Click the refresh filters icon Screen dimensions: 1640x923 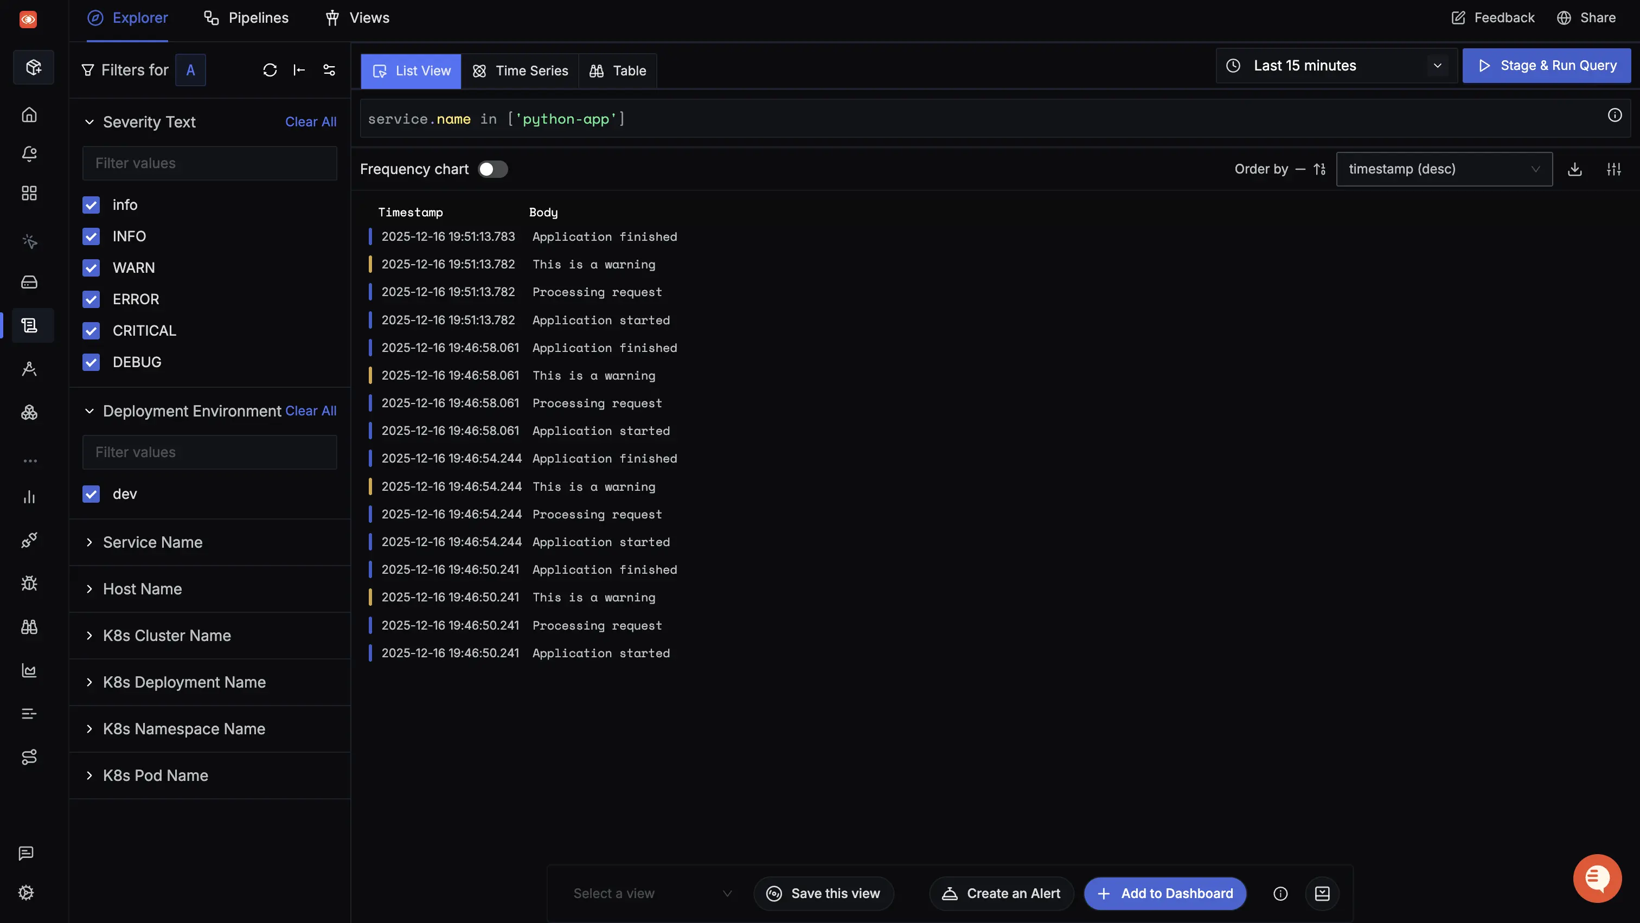pos(270,69)
